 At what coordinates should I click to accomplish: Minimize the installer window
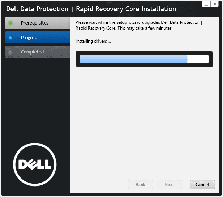coord(206,4)
